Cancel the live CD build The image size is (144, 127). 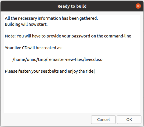[x=103, y=120]
